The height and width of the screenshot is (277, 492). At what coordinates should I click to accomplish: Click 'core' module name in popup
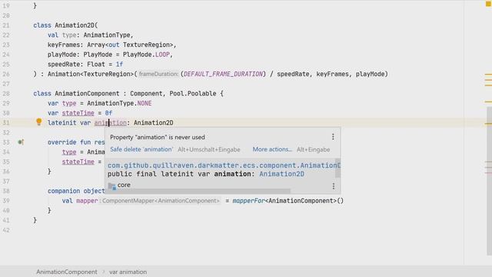tap(124, 185)
